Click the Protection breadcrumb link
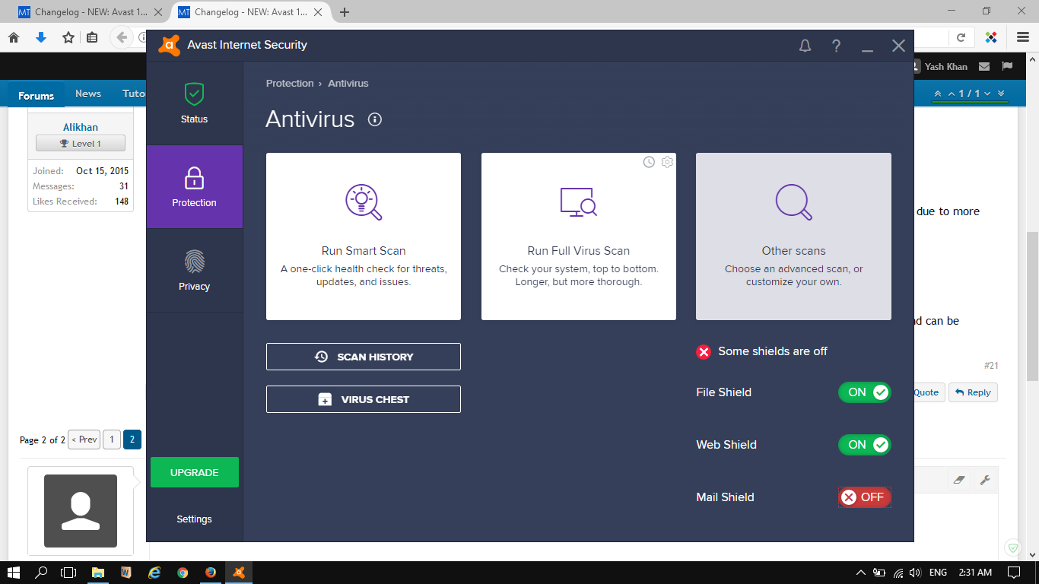Screen dimensions: 1039x584 (290, 84)
